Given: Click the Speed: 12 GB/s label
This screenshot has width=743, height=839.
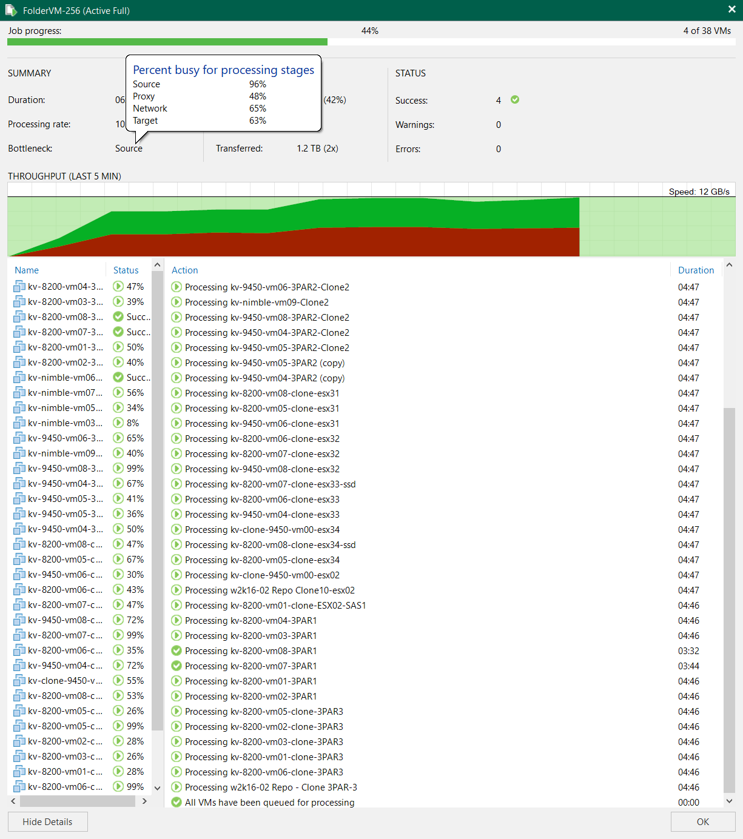Looking at the screenshot, I should coord(699,192).
